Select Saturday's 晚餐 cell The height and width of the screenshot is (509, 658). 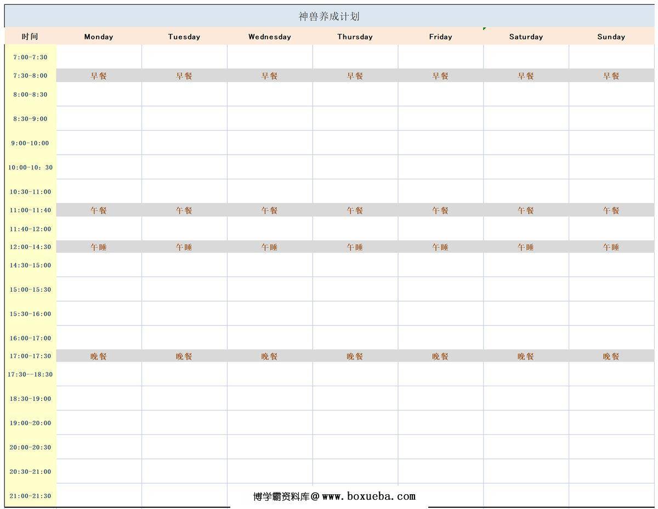click(x=526, y=356)
